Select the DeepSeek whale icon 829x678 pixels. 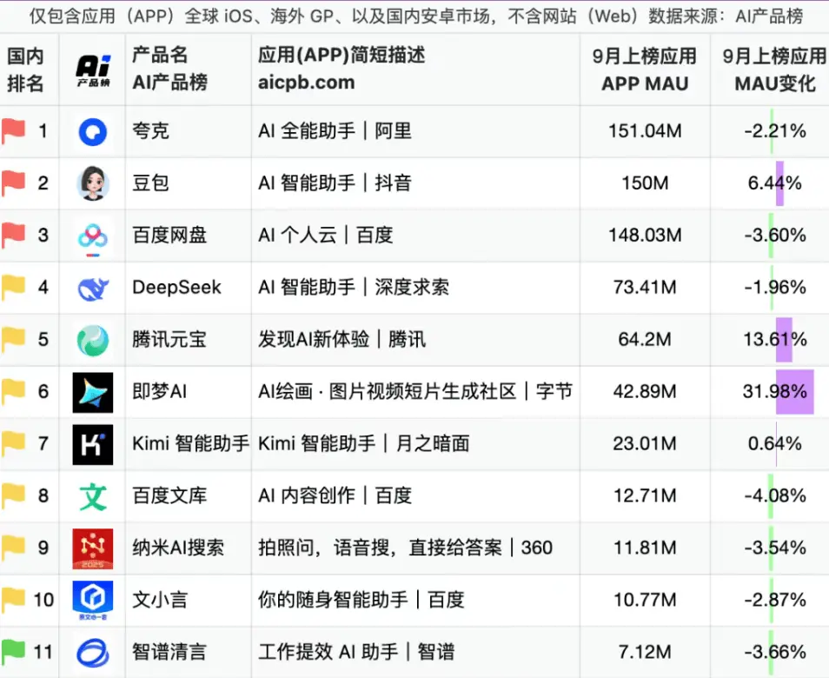[92, 288]
